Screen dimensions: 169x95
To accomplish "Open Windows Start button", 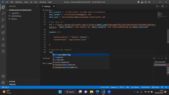I will [60, 92].
